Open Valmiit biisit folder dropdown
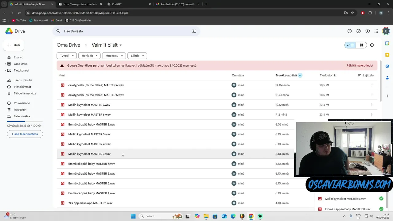The width and height of the screenshot is (393, 221). (107, 45)
